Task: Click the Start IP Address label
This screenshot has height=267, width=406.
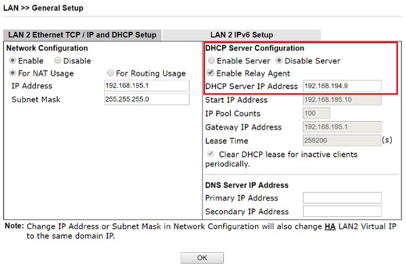Action: tap(236, 100)
